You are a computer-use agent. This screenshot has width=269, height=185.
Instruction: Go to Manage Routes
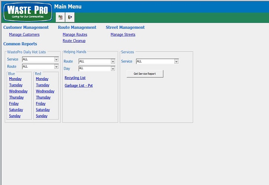click(x=75, y=35)
